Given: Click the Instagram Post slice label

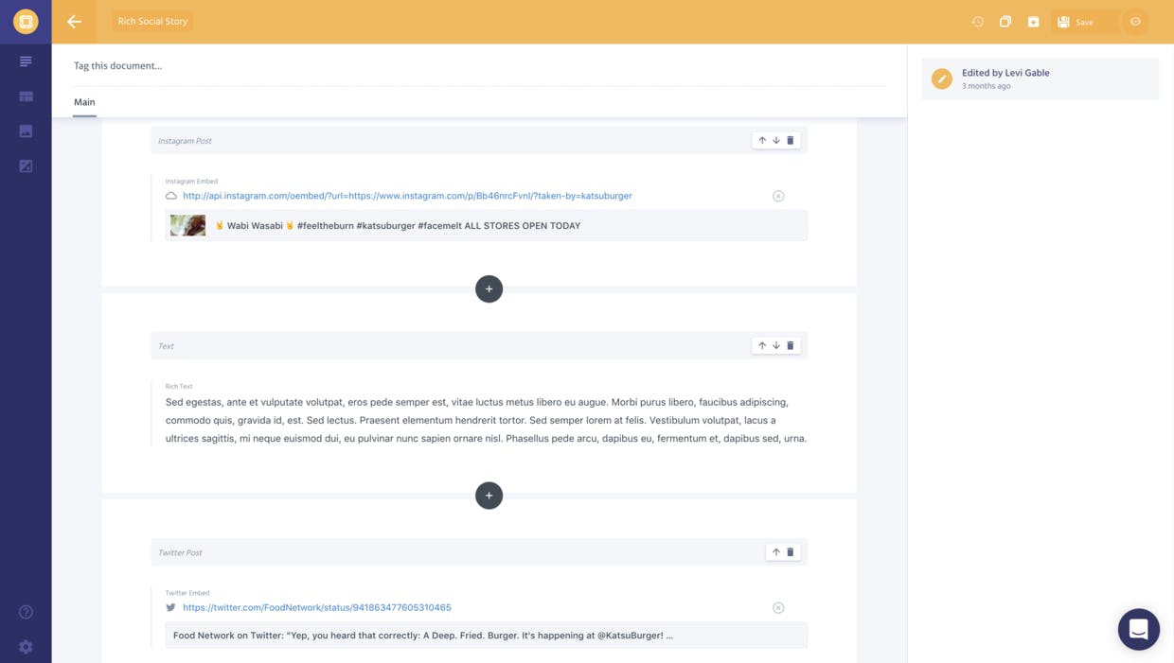Looking at the screenshot, I should (185, 141).
